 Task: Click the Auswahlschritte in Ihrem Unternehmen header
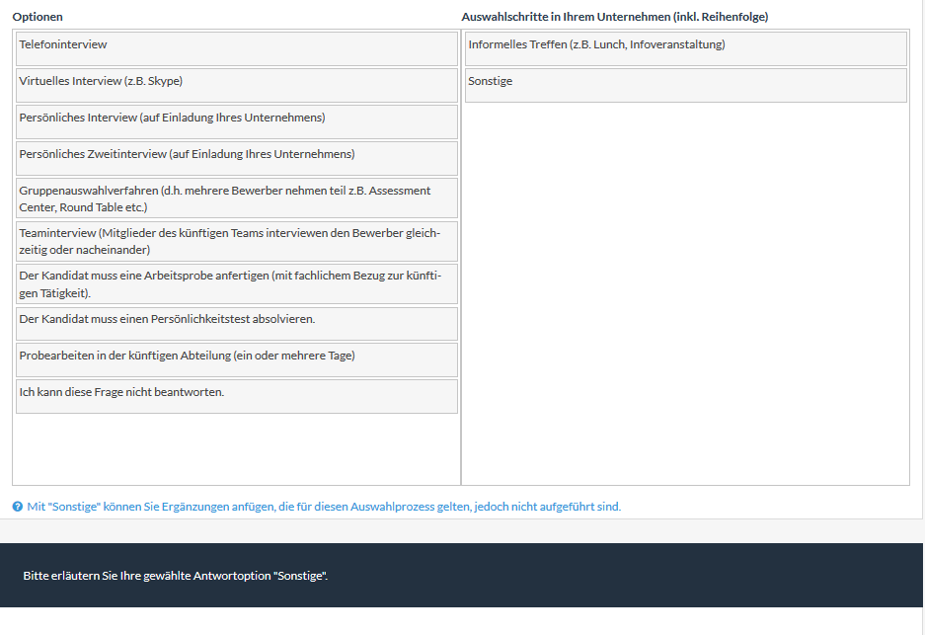[x=614, y=17]
